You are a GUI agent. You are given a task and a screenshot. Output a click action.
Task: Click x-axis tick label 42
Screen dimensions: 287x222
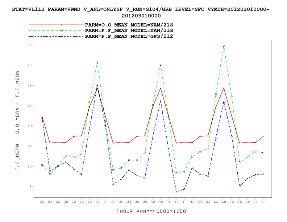tap(153, 202)
